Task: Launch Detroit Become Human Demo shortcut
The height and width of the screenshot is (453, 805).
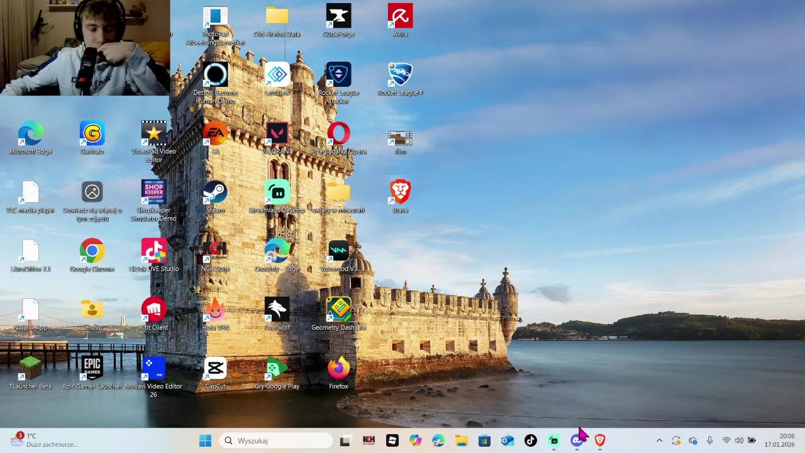Action: pos(215,84)
